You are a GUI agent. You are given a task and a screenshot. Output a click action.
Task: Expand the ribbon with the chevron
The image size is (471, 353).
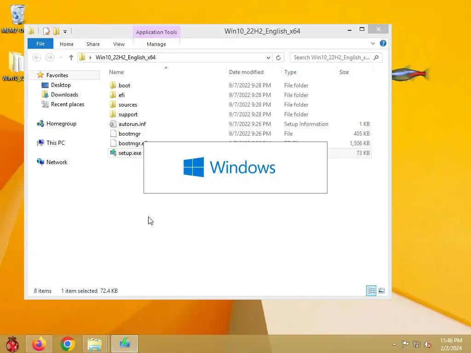click(373, 44)
